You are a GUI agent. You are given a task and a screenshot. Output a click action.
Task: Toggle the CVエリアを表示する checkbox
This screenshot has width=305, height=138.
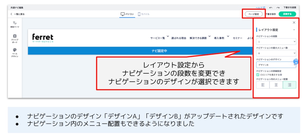point(258,75)
